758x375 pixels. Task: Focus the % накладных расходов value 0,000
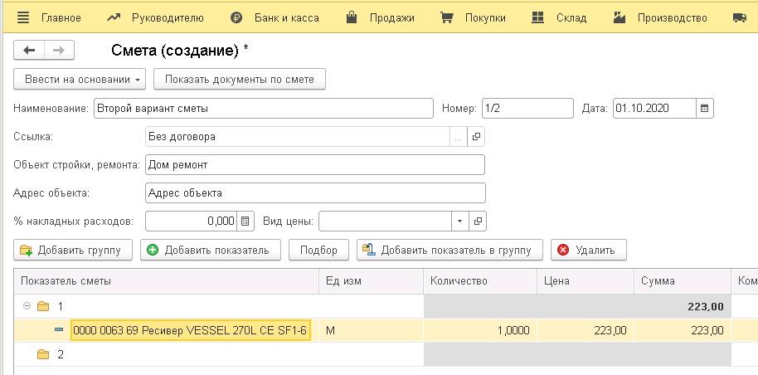(191, 222)
